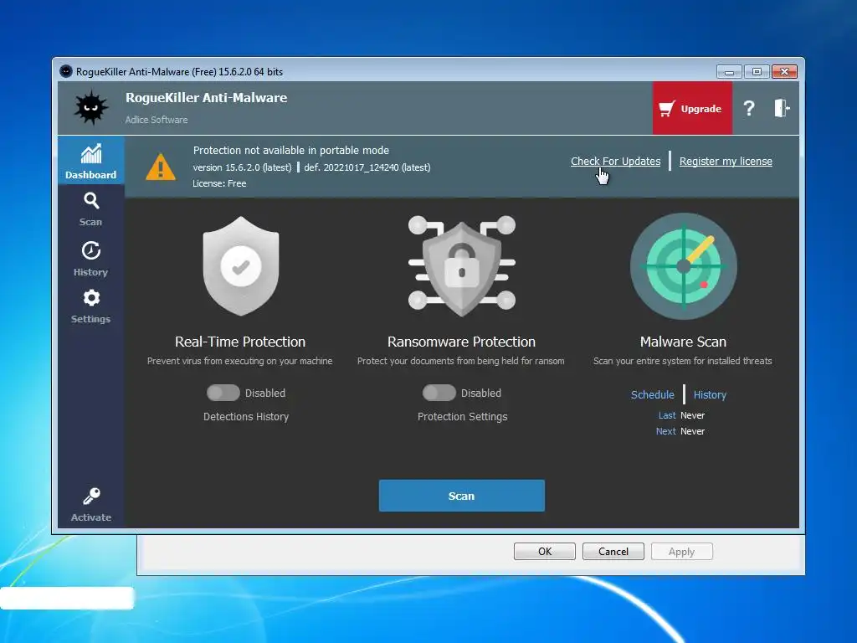The image size is (857, 643).
Task: Open the Dashboard sidebar tab
Action: [90, 161]
